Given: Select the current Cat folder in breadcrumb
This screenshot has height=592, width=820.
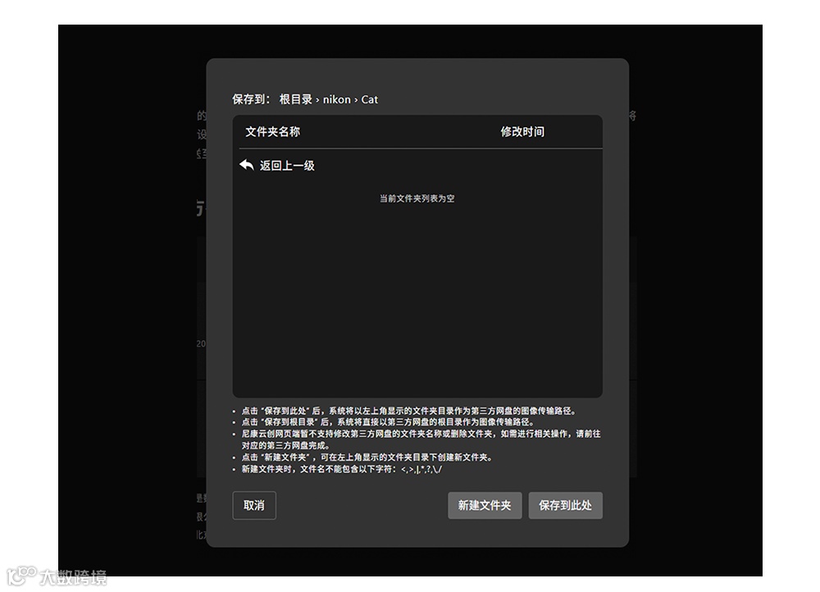Looking at the screenshot, I should point(369,99).
